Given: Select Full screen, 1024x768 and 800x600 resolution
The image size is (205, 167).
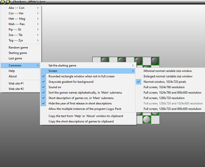Looking at the screenshot, I should point(170,93).
